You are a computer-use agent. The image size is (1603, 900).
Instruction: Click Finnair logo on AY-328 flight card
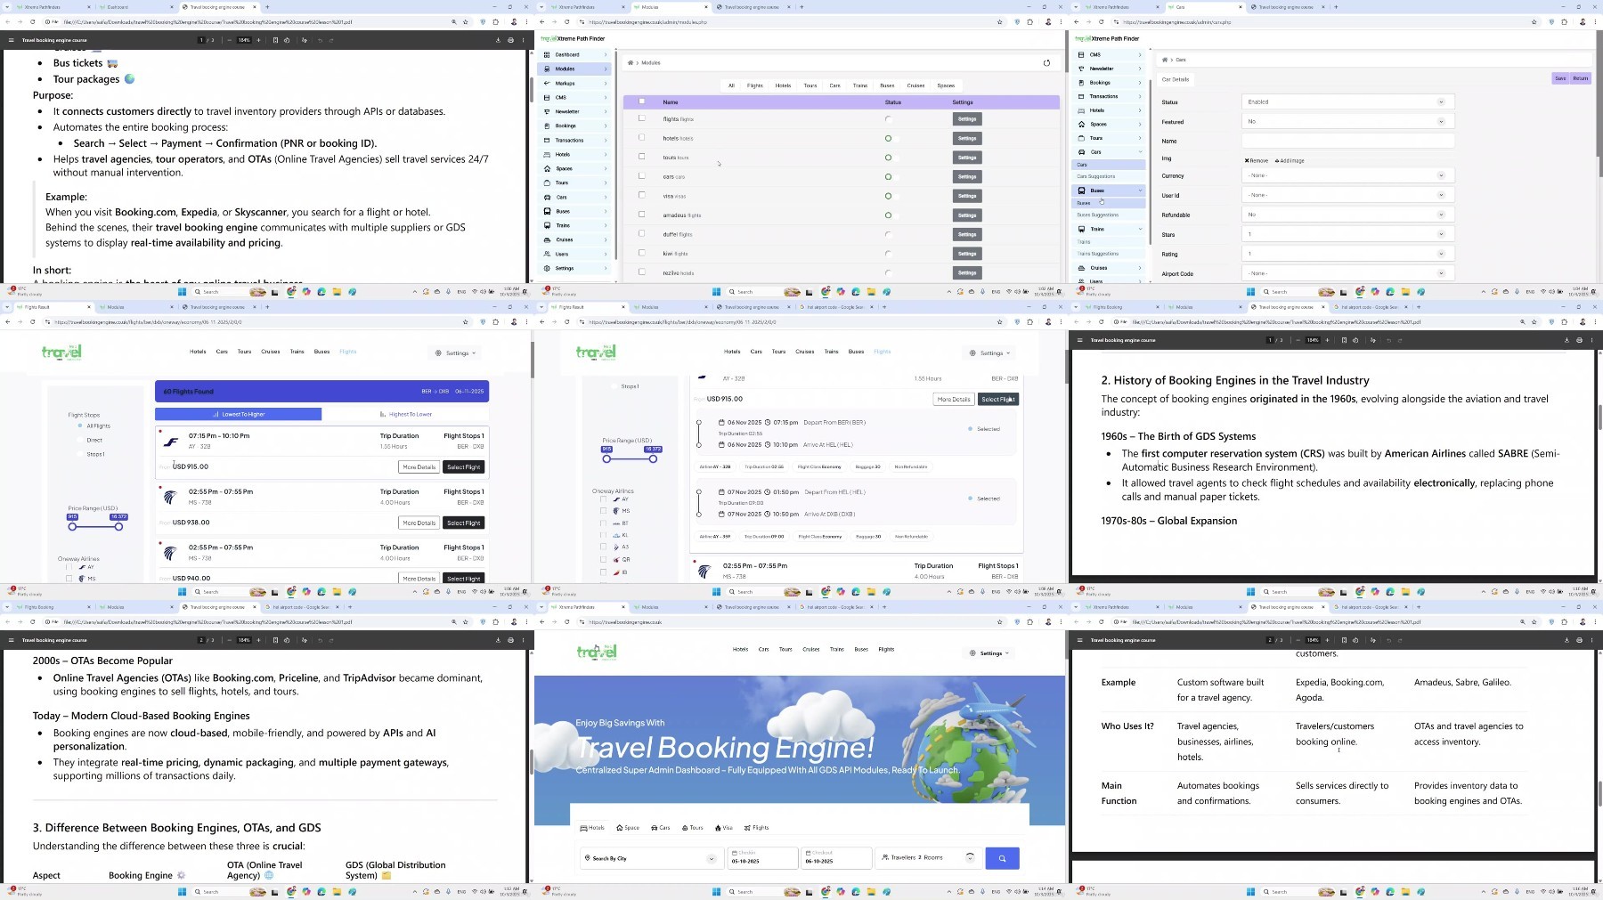171,442
